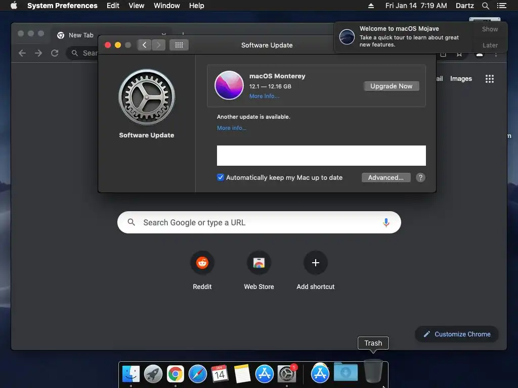Open Calendar icon showing 14

point(220,374)
